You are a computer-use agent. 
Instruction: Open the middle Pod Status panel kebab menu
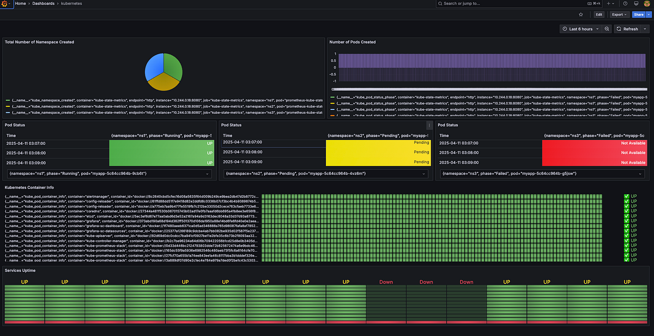(428, 125)
